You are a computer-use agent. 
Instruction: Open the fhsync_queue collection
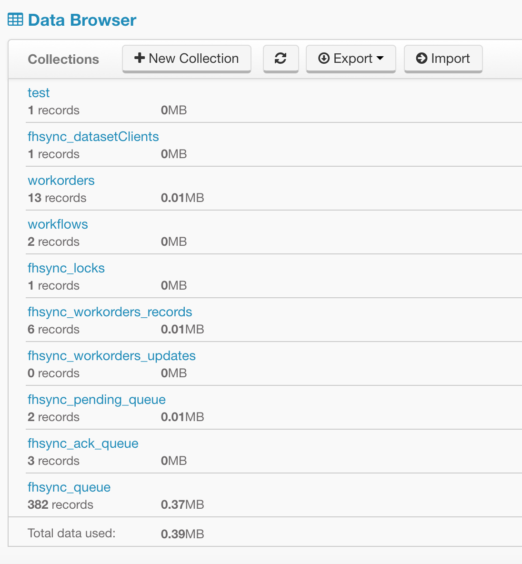pyautogui.click(x=69, y=488)
